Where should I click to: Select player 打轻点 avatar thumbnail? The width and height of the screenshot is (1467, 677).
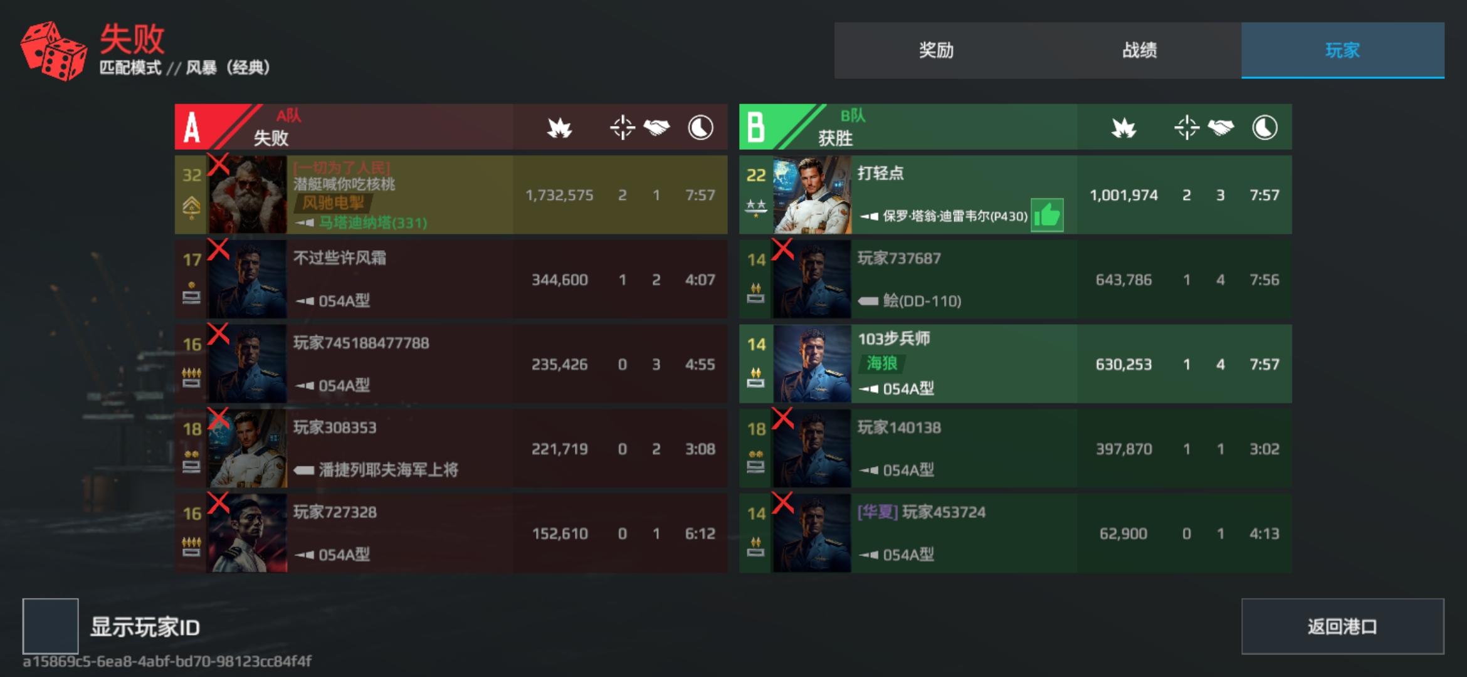(812, 195)
